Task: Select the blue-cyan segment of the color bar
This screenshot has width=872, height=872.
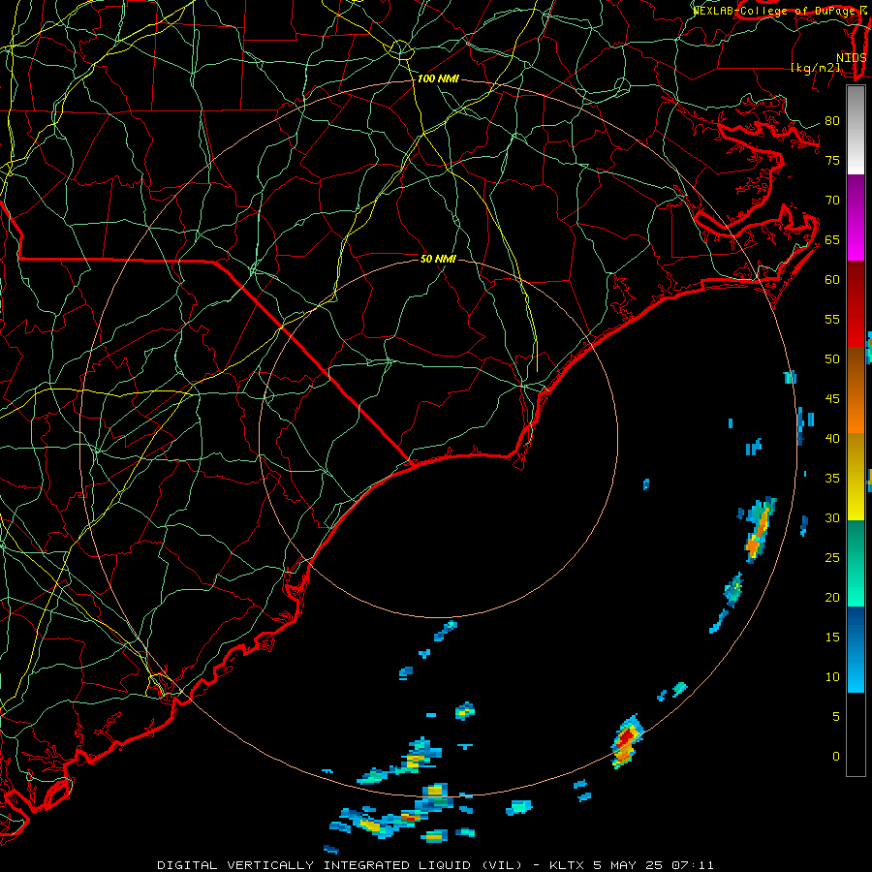Action: point(856,649)
